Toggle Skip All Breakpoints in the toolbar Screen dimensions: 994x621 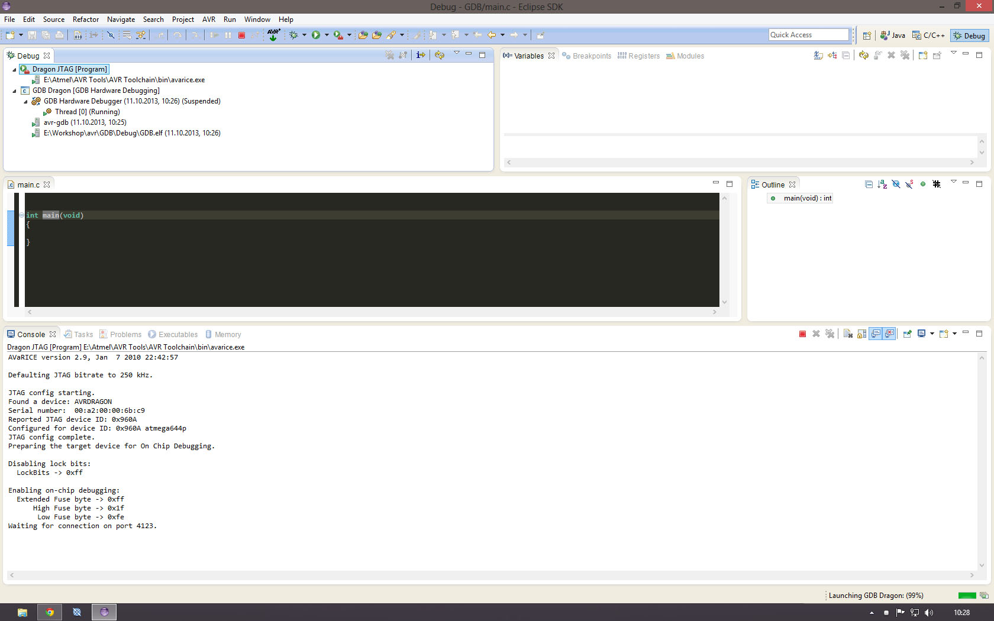[x=110, y=35]
